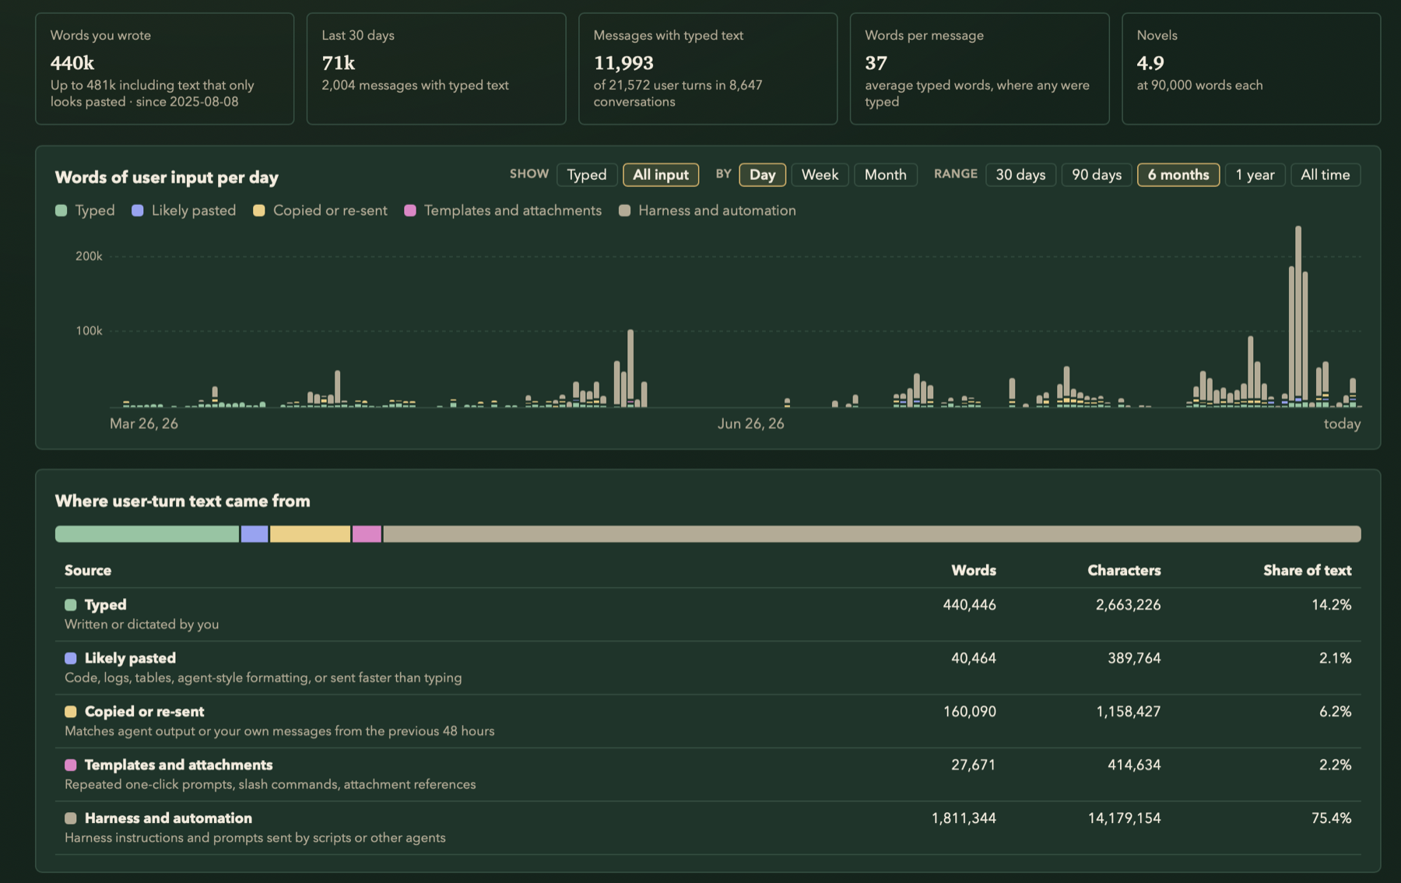Open the Last 30 days card
Viewport: 1401px width, 883px height.
[x=436, y=69]
